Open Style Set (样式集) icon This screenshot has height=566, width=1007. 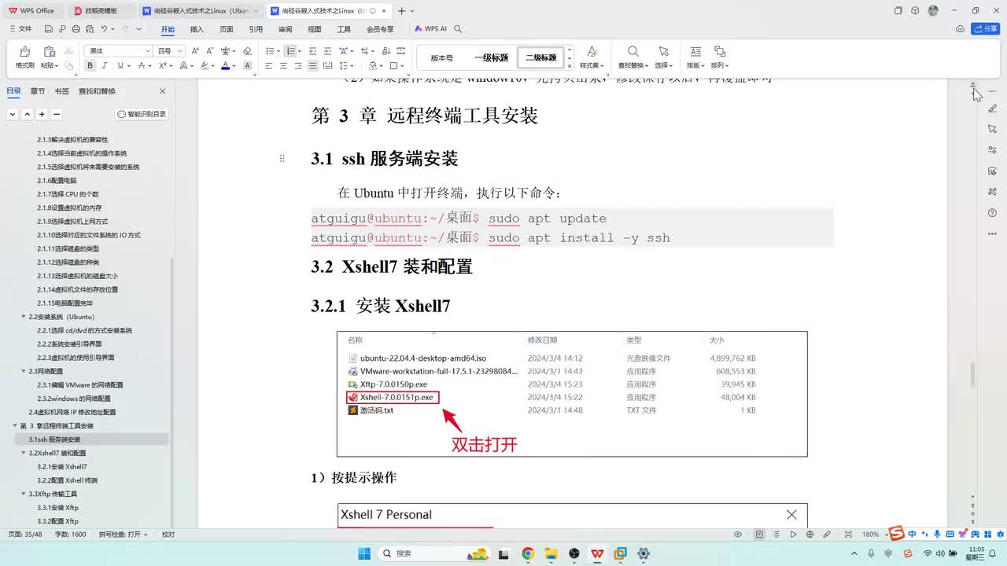coord(592,52)
